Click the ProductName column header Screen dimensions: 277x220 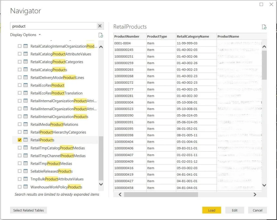click(x=242, y=36)
